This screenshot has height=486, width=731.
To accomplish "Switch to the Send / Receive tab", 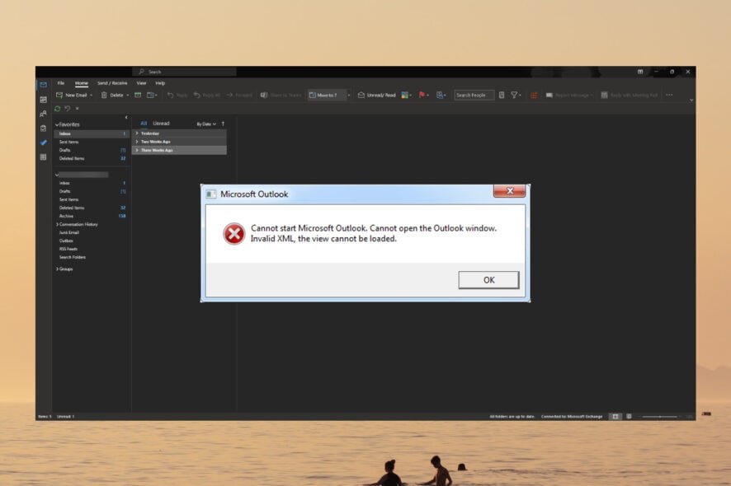I will pyautogui.click(x=112, y=83).
